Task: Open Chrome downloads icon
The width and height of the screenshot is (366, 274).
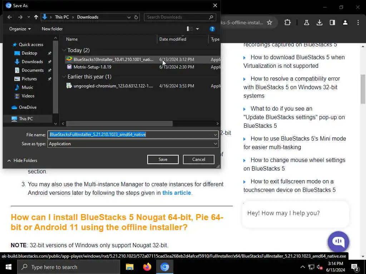Action: [319, 22]
